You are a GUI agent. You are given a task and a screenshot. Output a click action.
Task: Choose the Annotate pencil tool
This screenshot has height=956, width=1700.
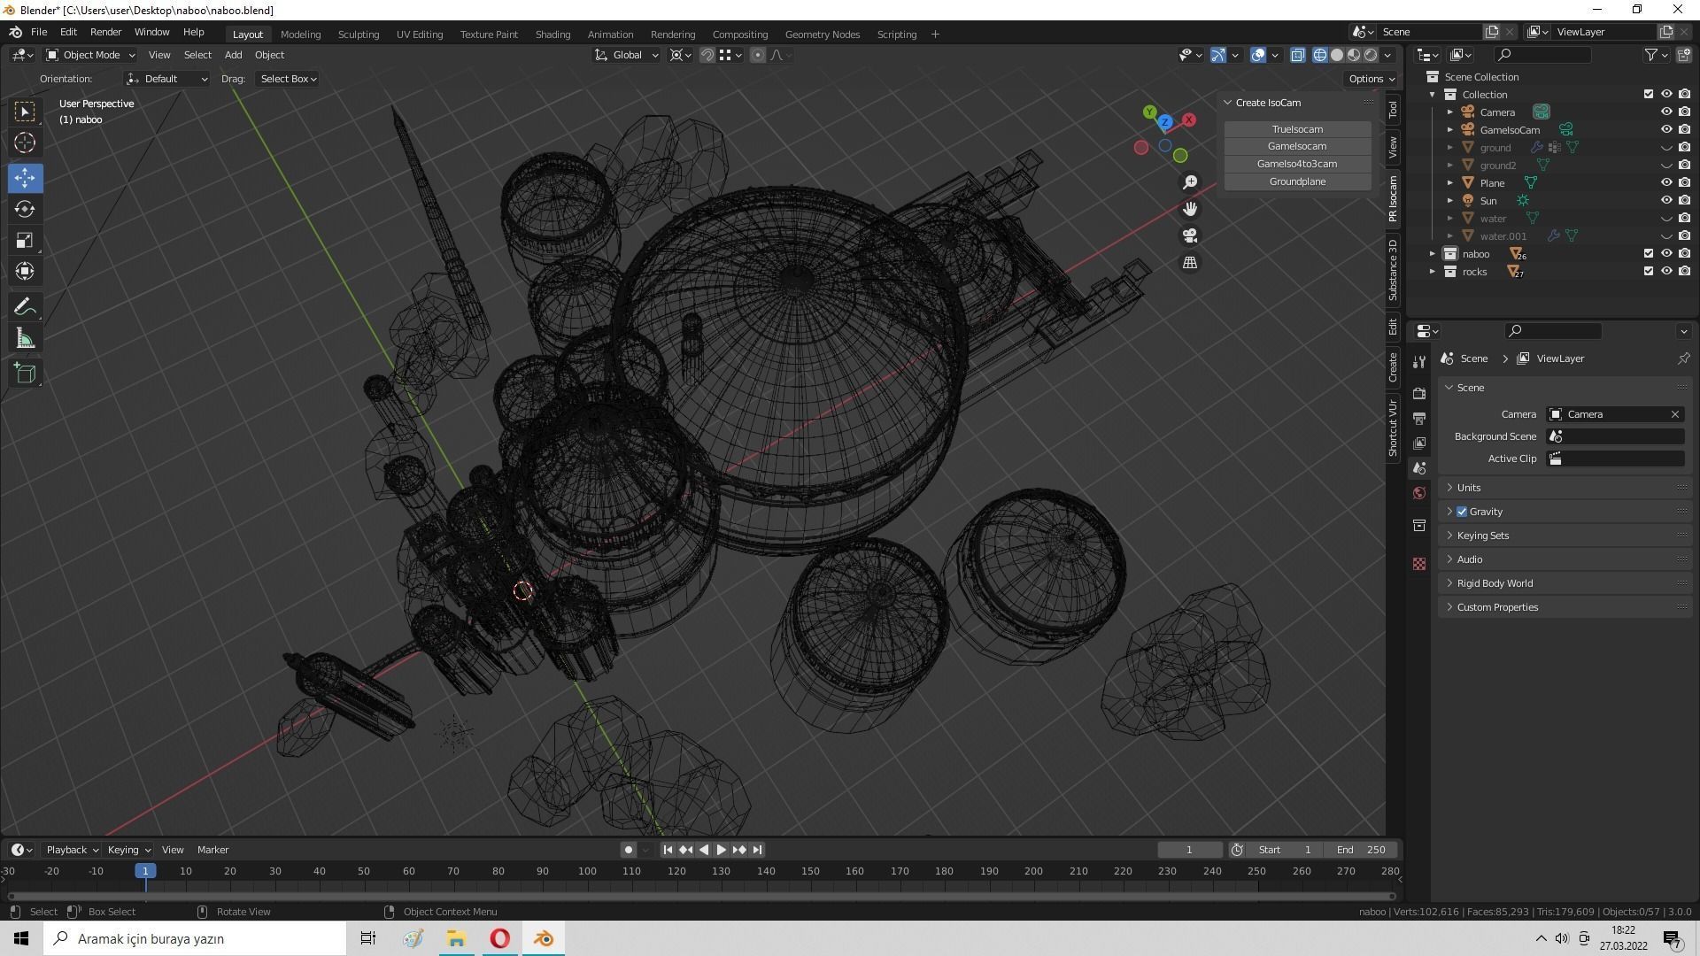[25, 307]
